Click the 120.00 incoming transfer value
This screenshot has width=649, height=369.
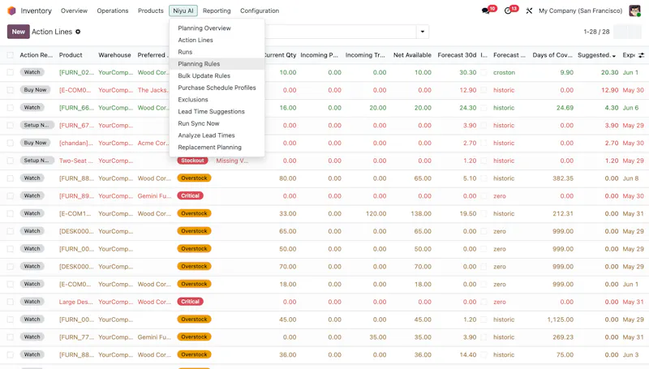click(376, 213)
